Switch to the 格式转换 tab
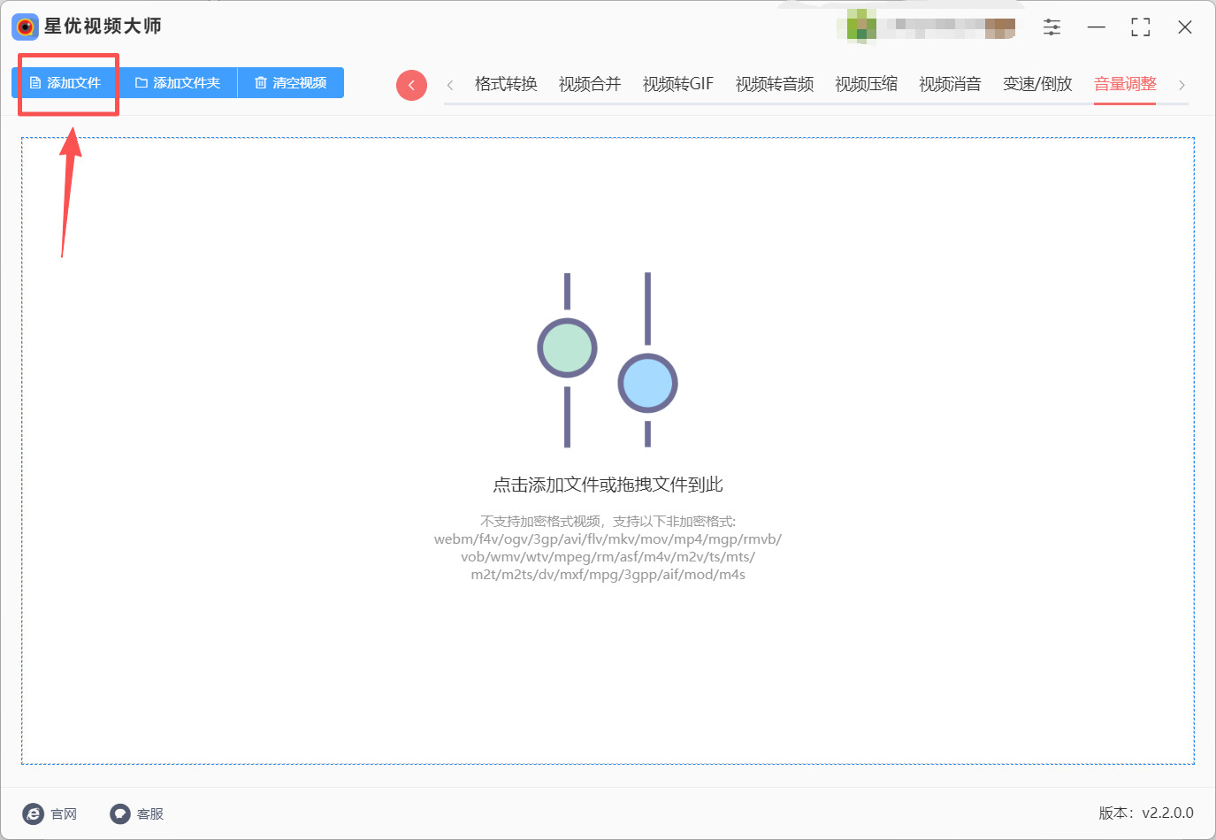 pyautogui.click(x=506, y=84)
